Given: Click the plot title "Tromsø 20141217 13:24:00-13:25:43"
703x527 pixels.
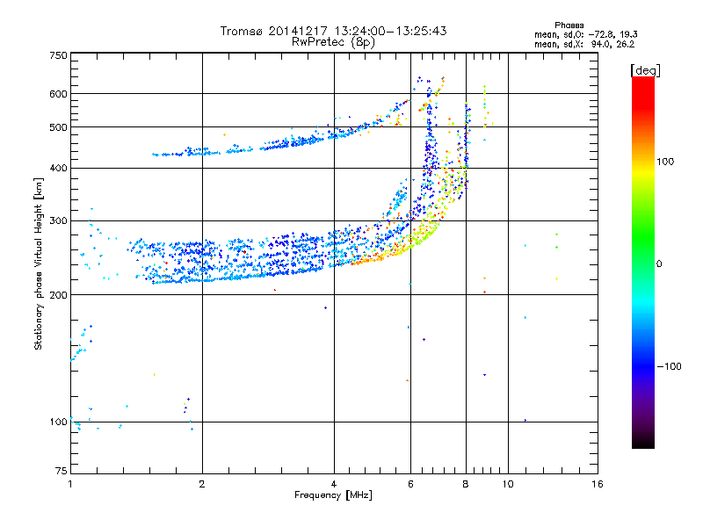Looking at the screenshot, I should (x=333, y=31).
